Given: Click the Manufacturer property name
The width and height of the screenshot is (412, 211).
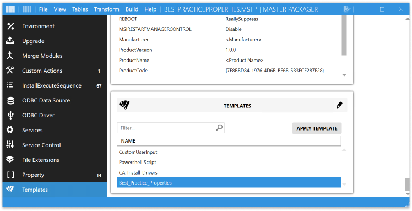Looking at the screenshot, I should (134, 40).
